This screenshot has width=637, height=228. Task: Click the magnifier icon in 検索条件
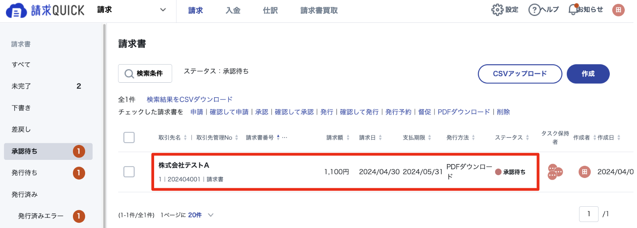[x=129, y=74]
